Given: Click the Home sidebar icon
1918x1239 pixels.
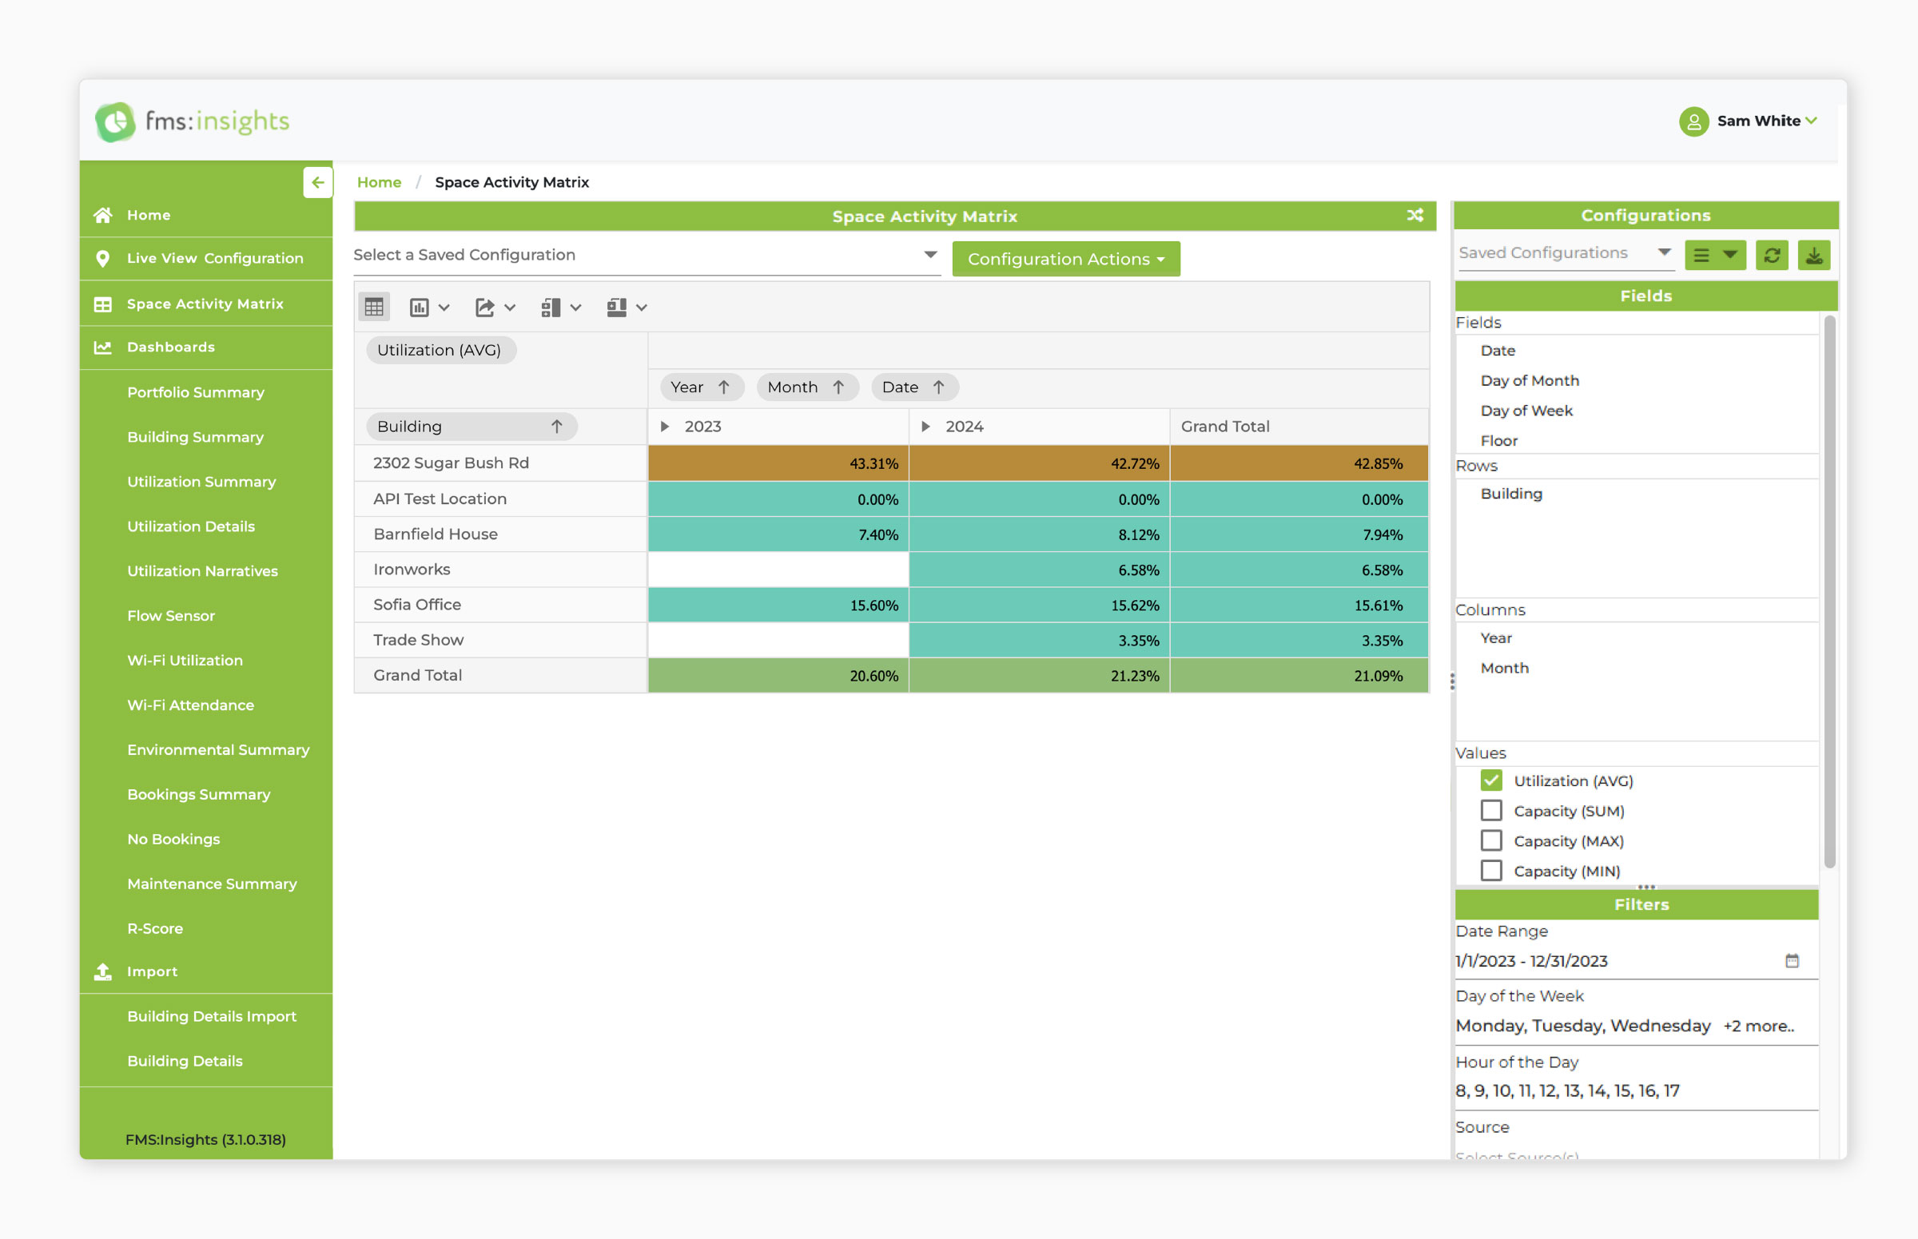Looking at the screenshot, I should [103, 215].
